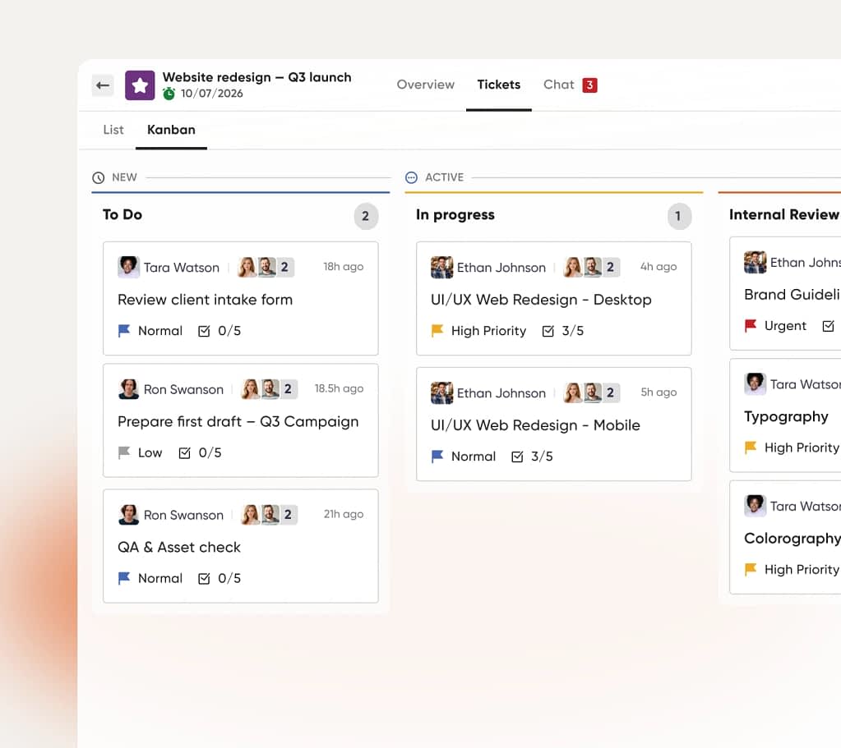Click the In progress column header

coord(455,215)
